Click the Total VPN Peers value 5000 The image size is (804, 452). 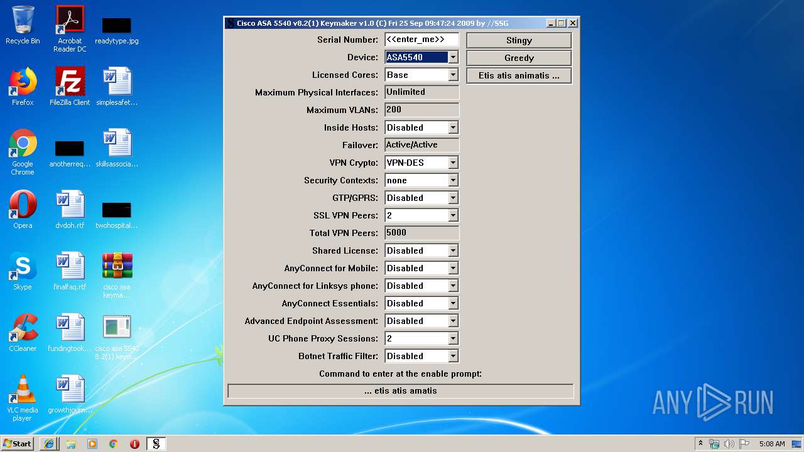(421, 233)
